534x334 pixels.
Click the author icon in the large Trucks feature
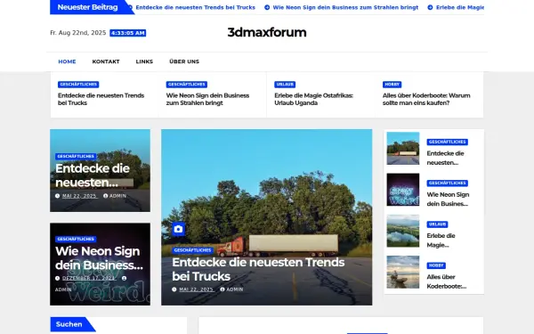click(x=222, y=289)
